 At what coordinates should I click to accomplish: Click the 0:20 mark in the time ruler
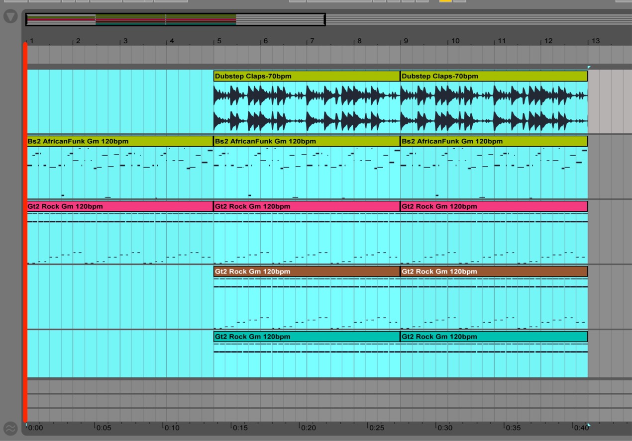click(308, 428)
